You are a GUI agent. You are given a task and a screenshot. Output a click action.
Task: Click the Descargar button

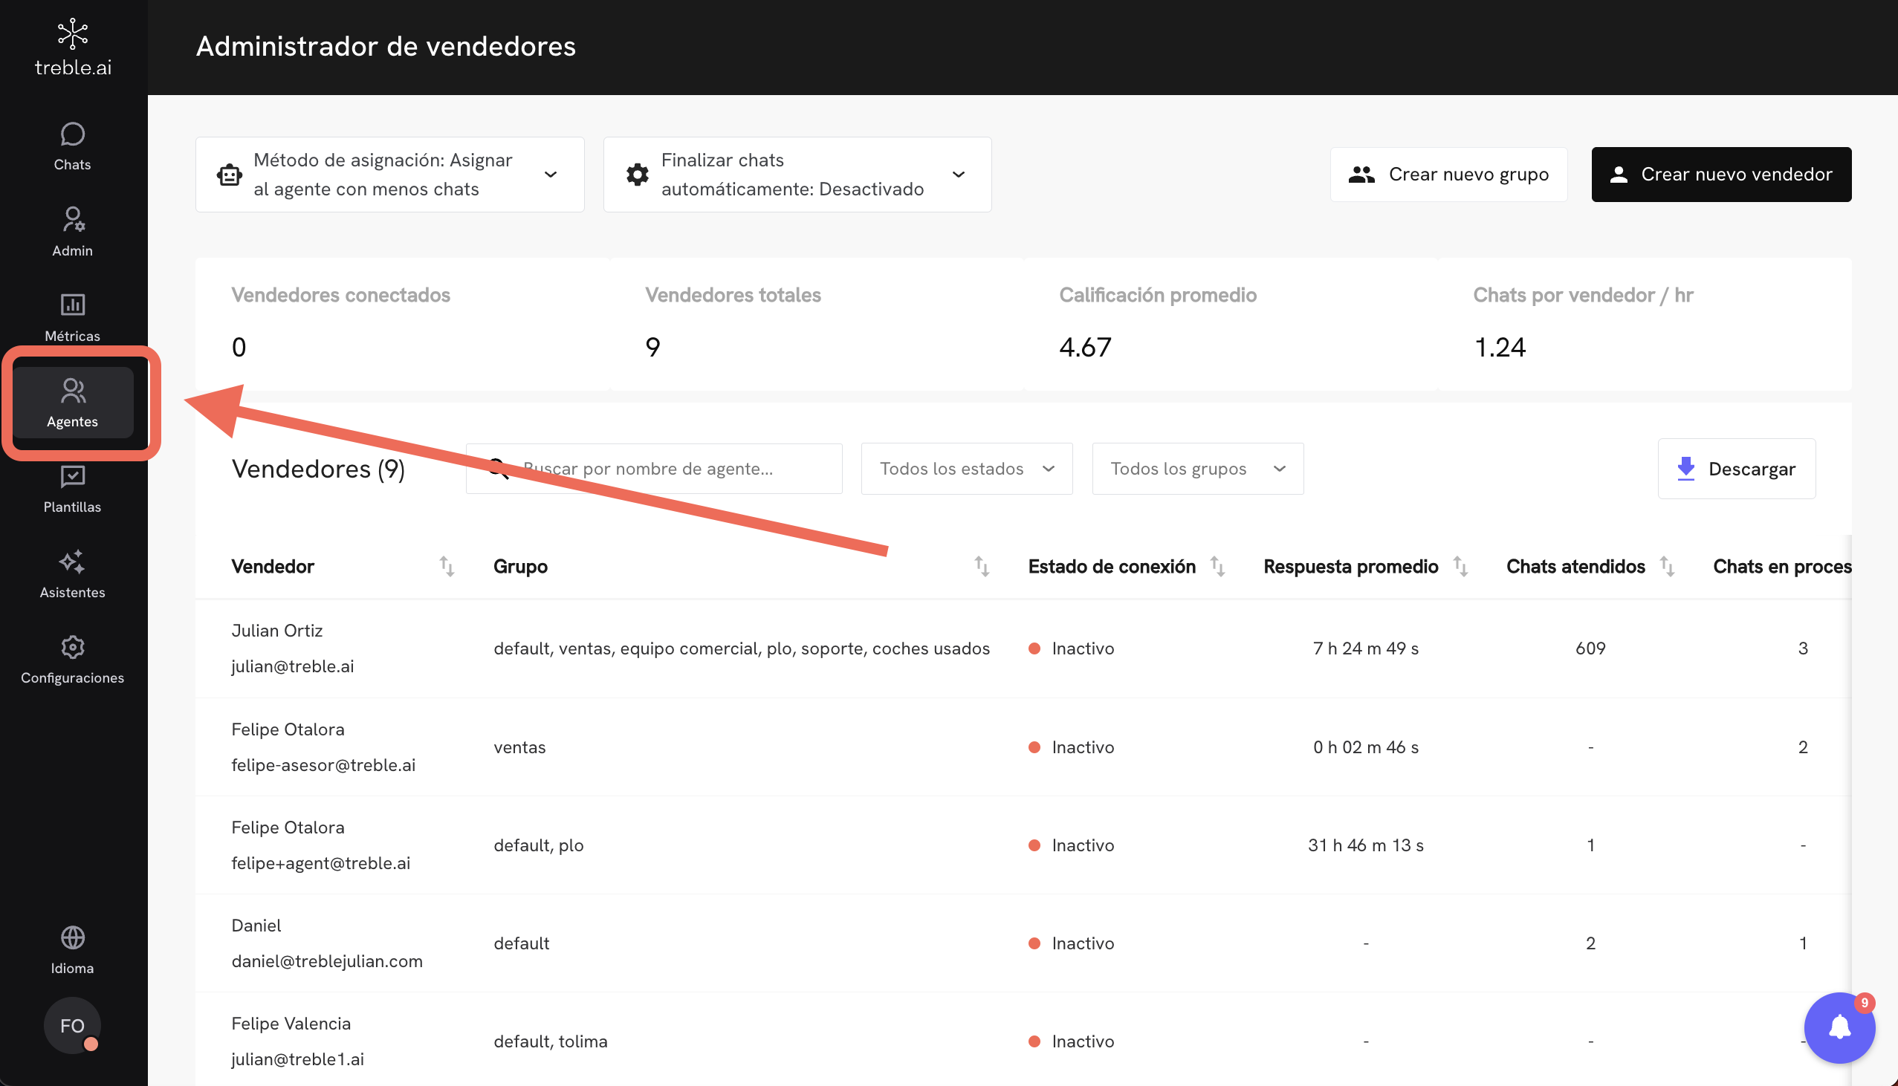pos(1736,469)
